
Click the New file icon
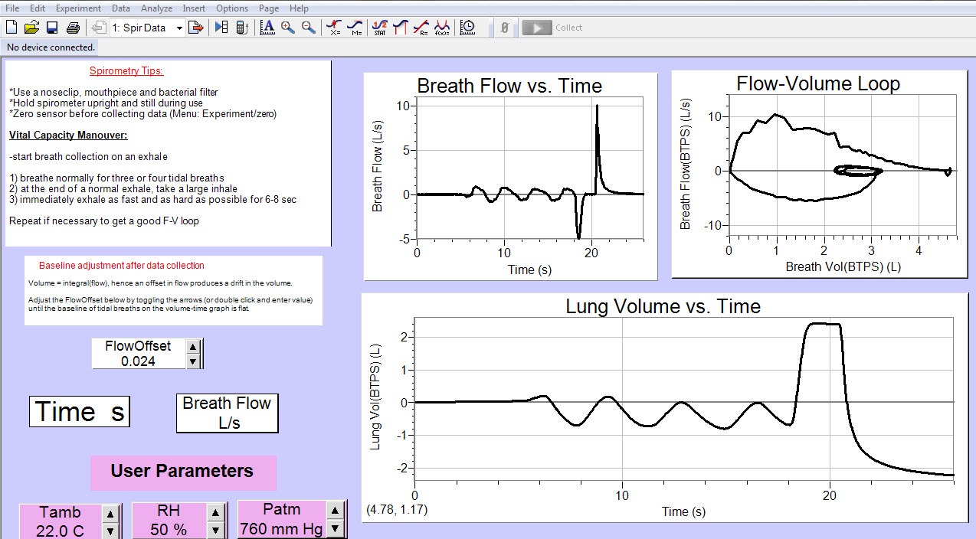(11, 28)
